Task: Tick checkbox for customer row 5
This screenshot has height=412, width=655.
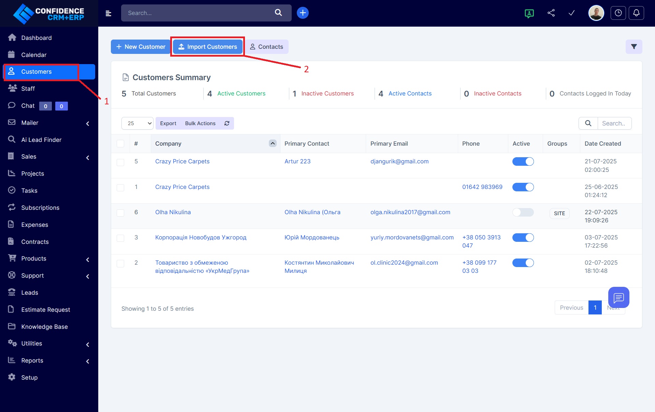Action: [x=120, y=162]
